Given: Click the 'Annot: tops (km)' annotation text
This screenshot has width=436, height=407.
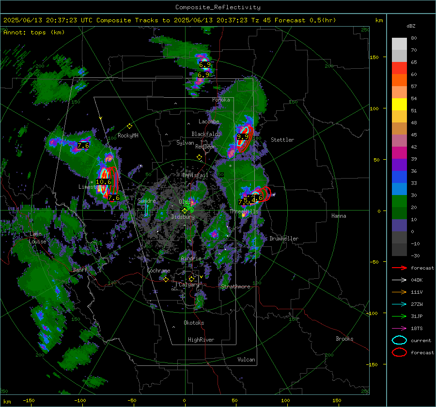Looking at the screenshot, I should (x=34, y=32).
